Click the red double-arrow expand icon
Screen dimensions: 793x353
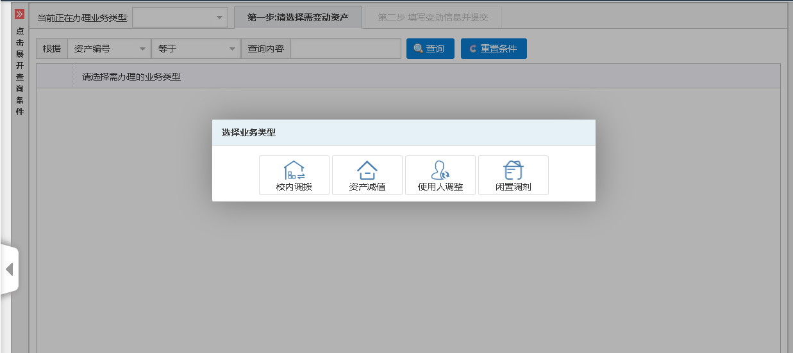[19, 14]
